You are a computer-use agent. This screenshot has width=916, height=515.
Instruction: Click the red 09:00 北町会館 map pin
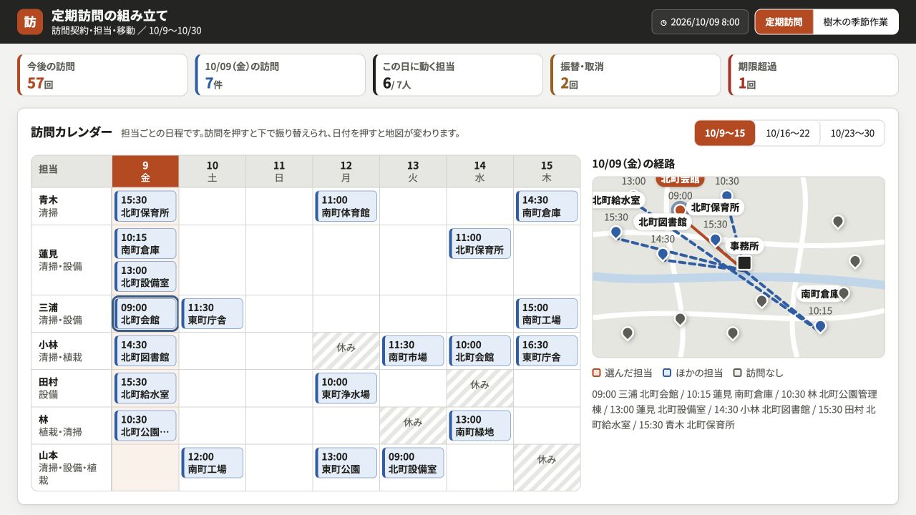coord(680,209)
